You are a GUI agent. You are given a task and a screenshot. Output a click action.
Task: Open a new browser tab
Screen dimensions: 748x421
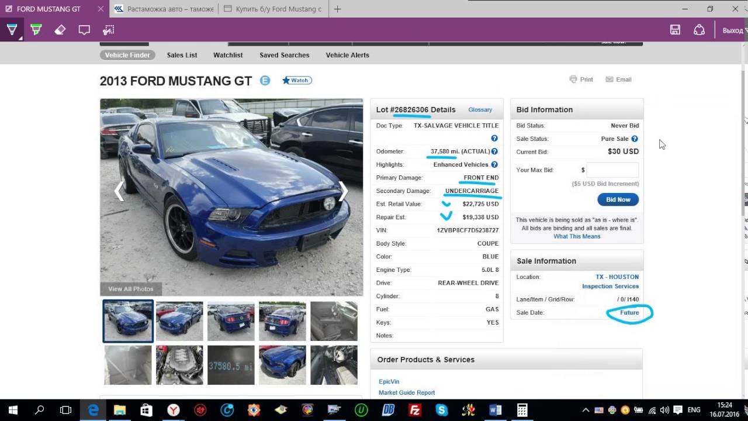tap(337, 9)
